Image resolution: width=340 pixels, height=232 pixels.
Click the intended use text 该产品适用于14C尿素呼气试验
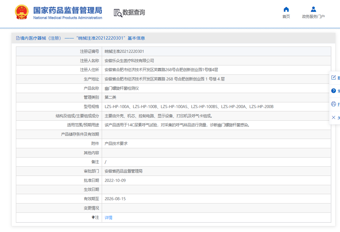[177, 125]
